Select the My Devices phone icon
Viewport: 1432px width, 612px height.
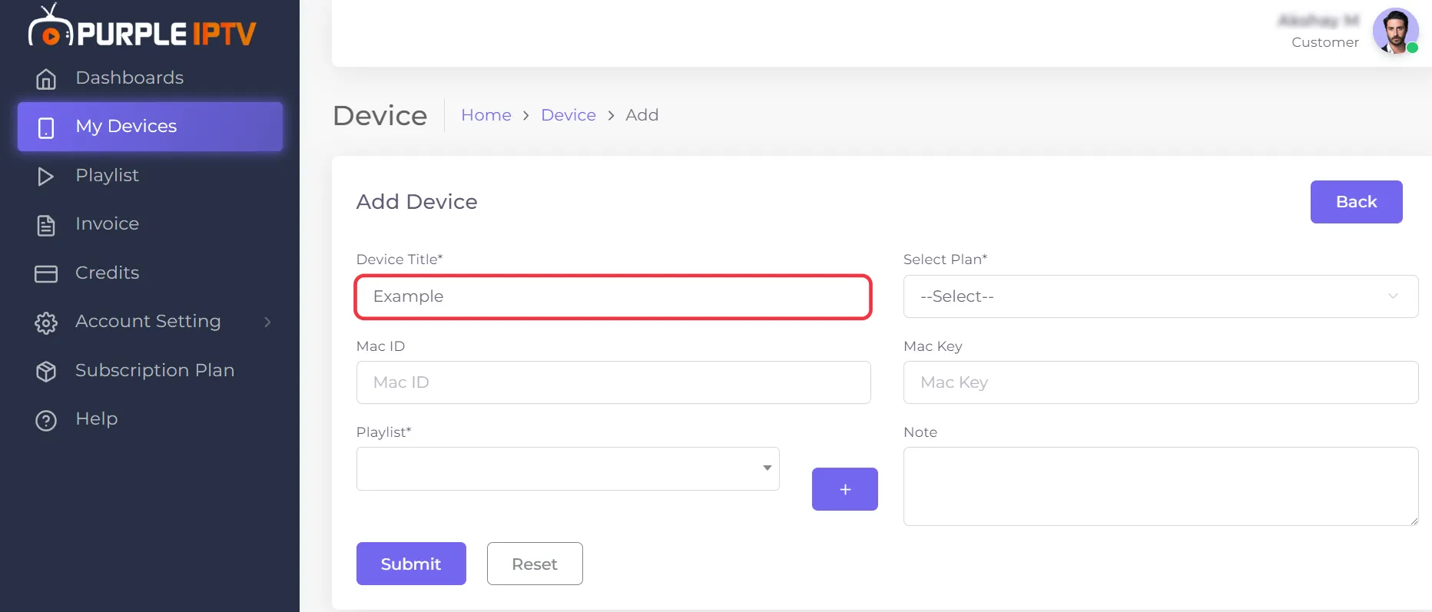[x=46, y=127]
